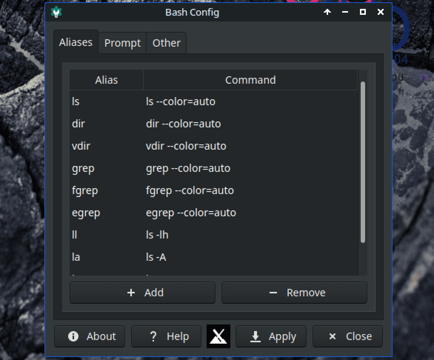
Task: Open the About dialog
Action: tap(90, 336)
